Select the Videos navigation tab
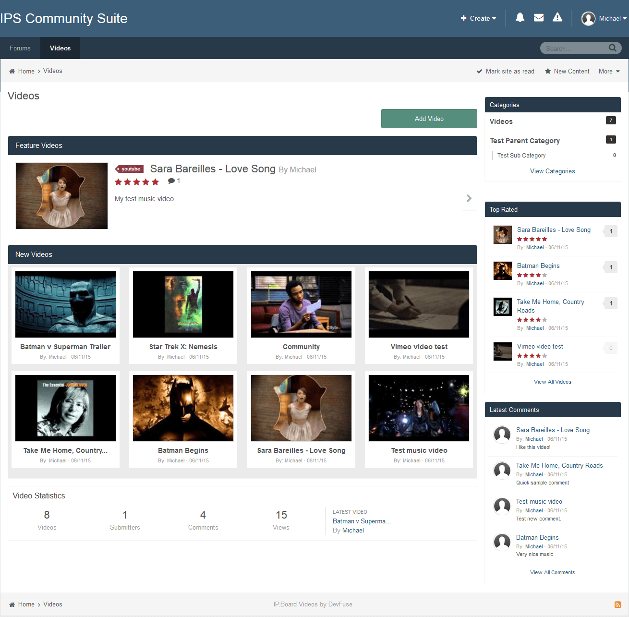 pyautogui.click(x=60, y=48)
